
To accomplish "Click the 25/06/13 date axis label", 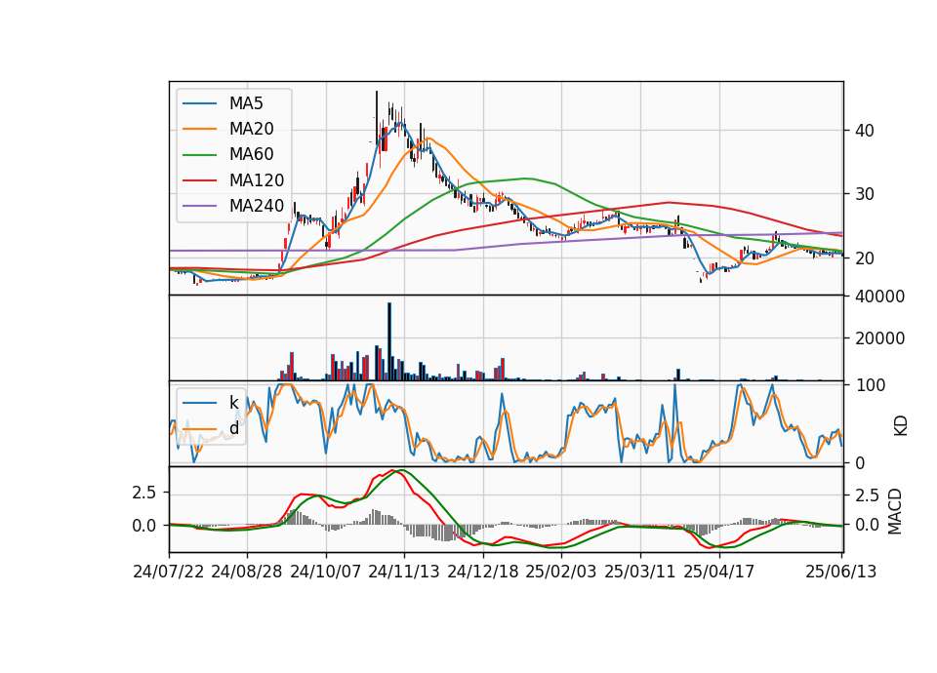I will coord(840,572).
